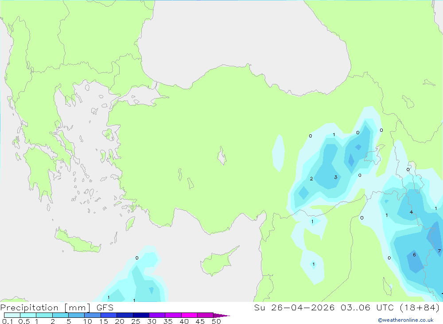The image size is (443, 324).
Task: Click the 35–40 mm violet legend swatch
Action: 173,315
